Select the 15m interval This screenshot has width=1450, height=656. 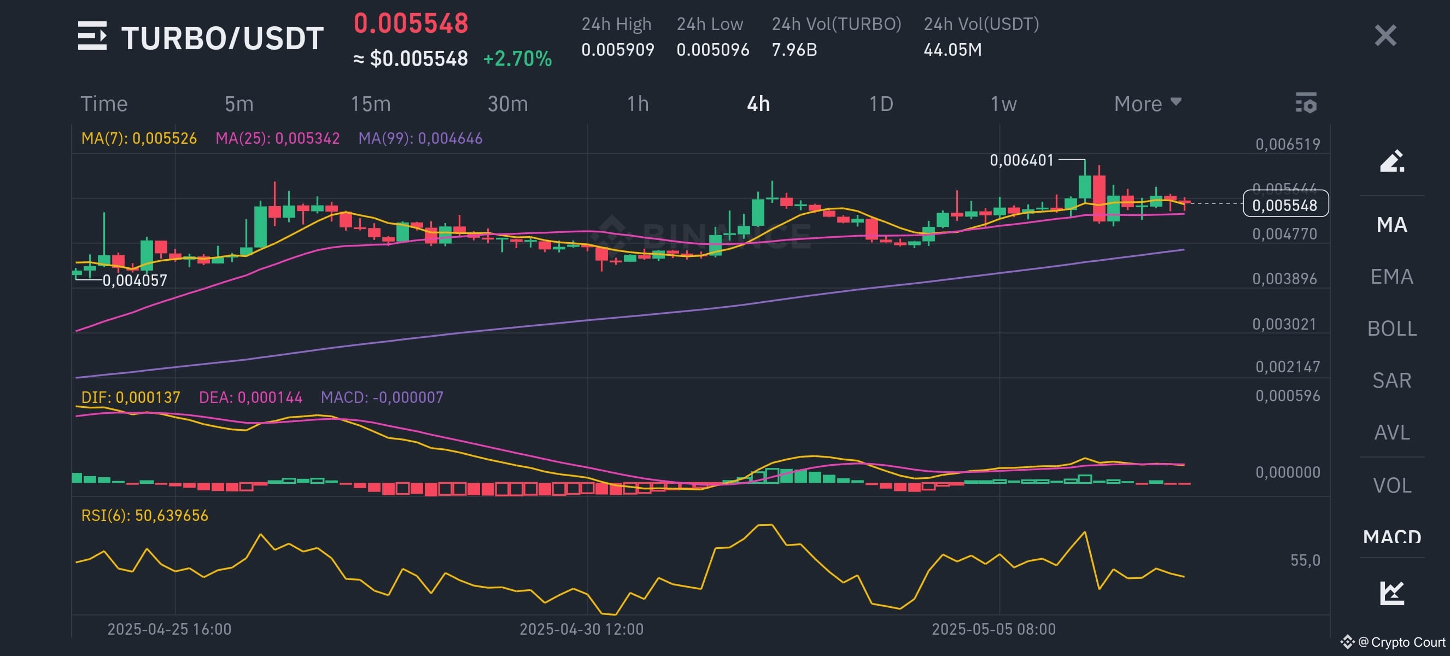pyautogui.click(x=370, y=104)
